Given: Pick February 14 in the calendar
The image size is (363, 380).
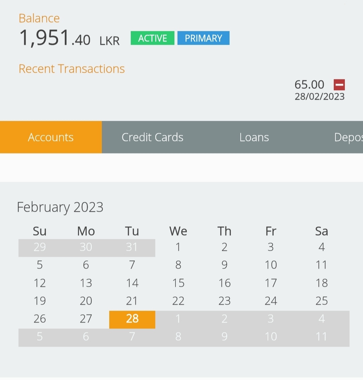Looking at the screenshot, I should pos(132,283).
